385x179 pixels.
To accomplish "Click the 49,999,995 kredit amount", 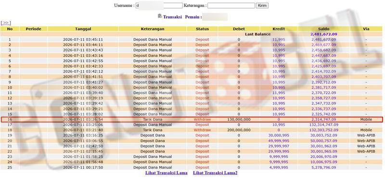I will click(x=279, y=141).
